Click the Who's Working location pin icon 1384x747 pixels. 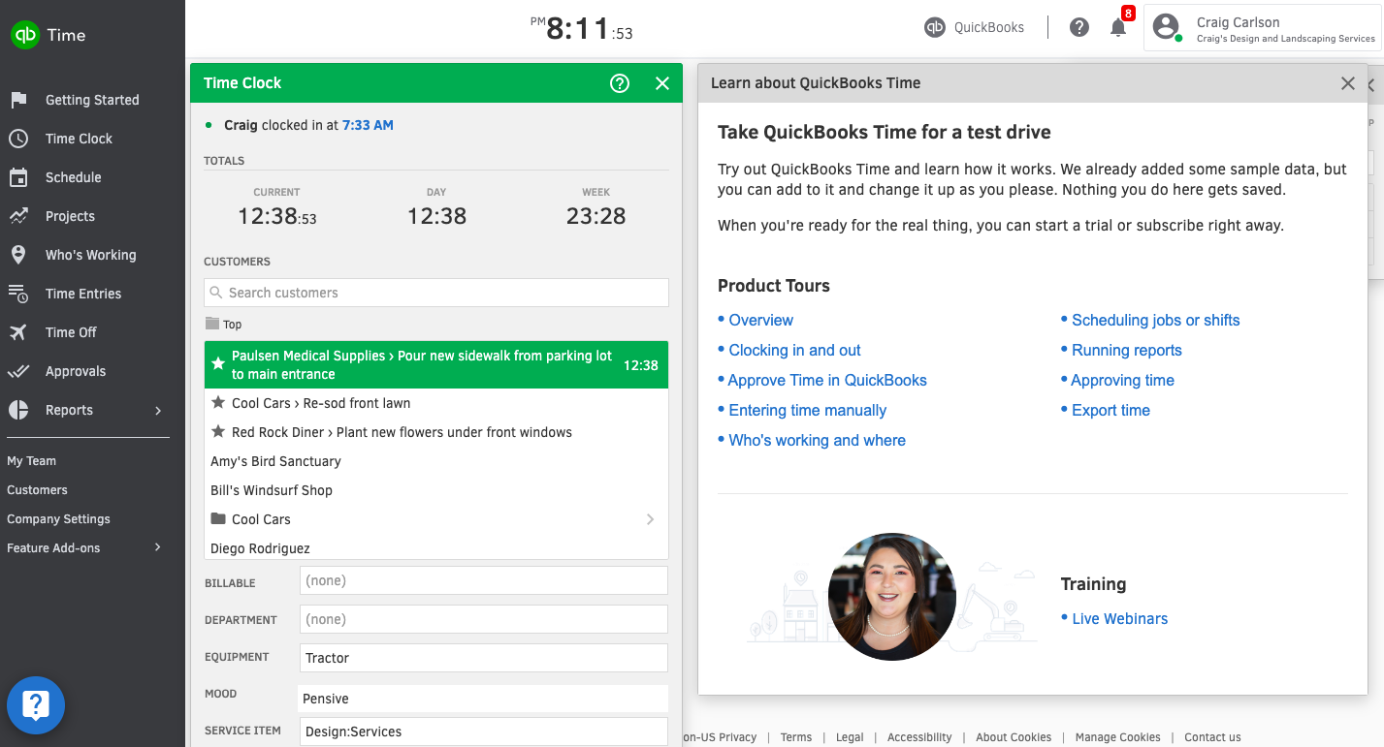coord(18,255)
